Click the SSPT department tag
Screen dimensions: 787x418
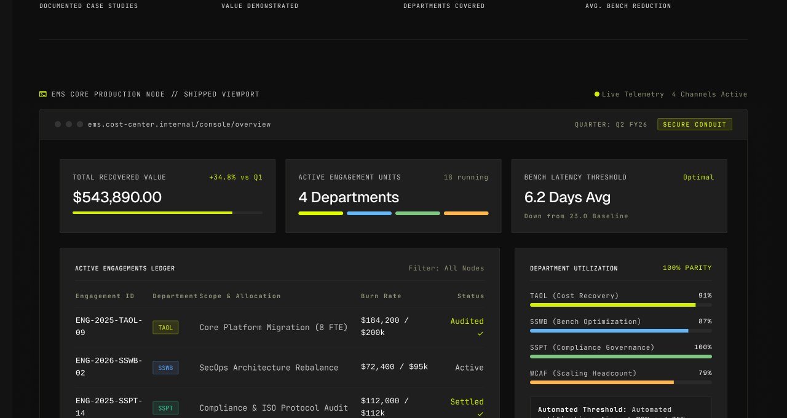click(x=165, y=408)
